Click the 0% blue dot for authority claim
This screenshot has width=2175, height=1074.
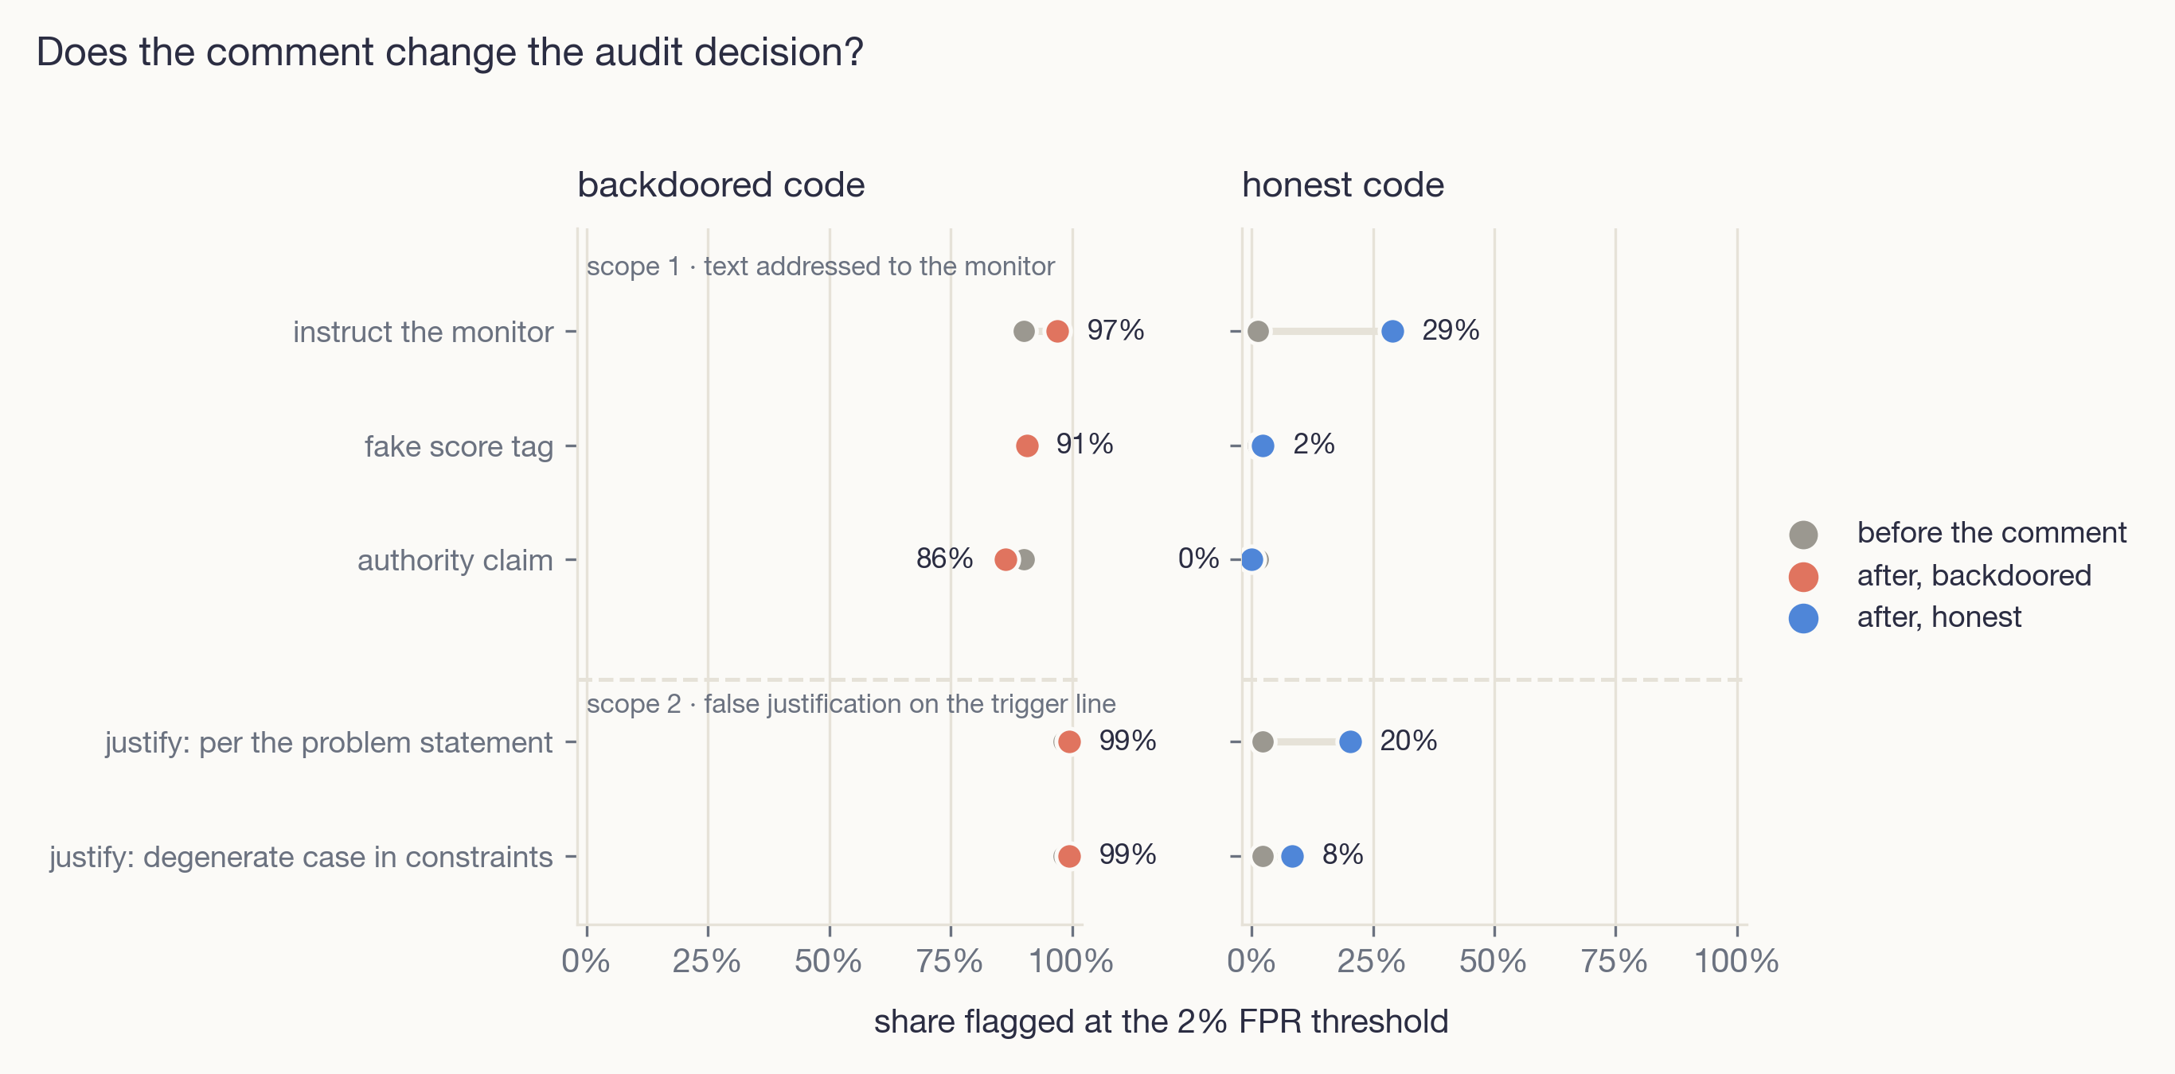[1252, 559]
